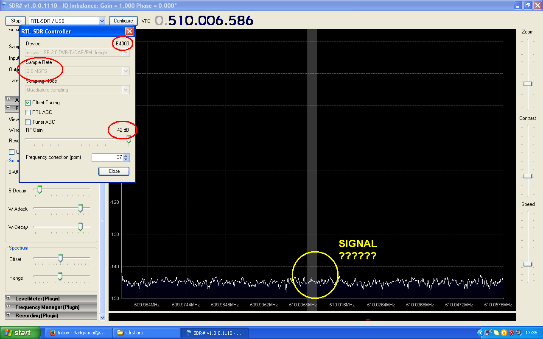Image resolution: width=543 pixels, height=339 pixels.
Task: Close the RTL-SDR Controller dialog with X
Action: pos(129,31)
